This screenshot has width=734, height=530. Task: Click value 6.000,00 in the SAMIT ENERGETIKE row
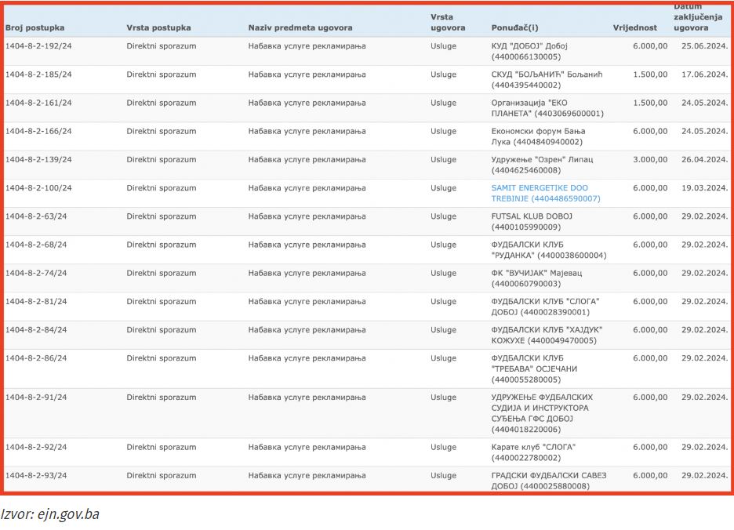click(650, 188)
